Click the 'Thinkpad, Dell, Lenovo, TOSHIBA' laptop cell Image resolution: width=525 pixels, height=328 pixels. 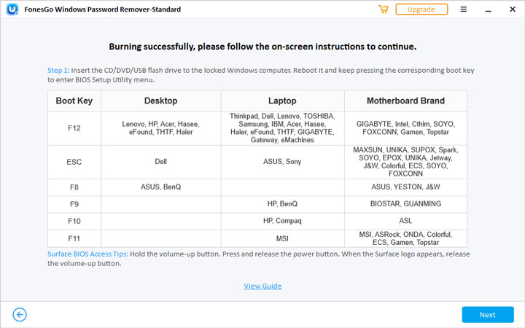[x=282, y=128]
